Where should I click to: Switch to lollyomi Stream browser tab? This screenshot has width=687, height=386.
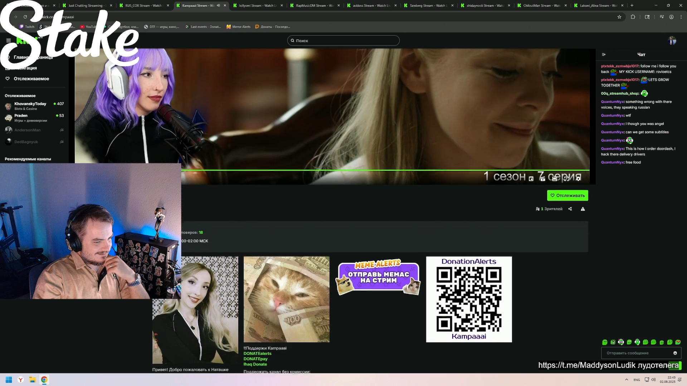(x=258, y=6)
